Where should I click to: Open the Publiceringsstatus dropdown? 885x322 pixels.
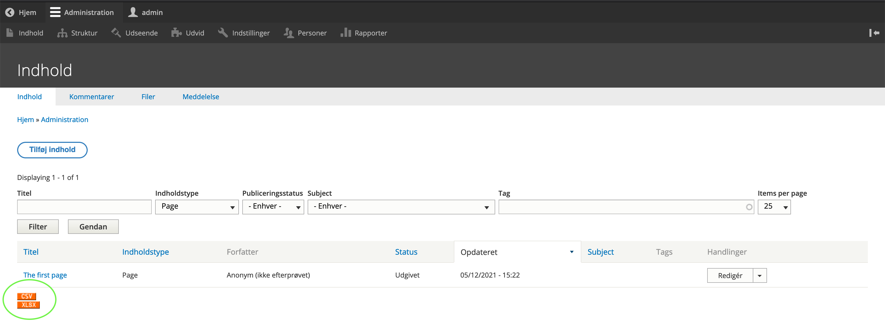273,207
